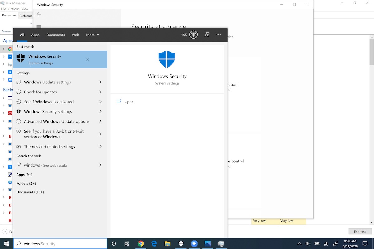The image size is (374, 249).
Task: Open the Action Center notification icon
Action: 365,244
